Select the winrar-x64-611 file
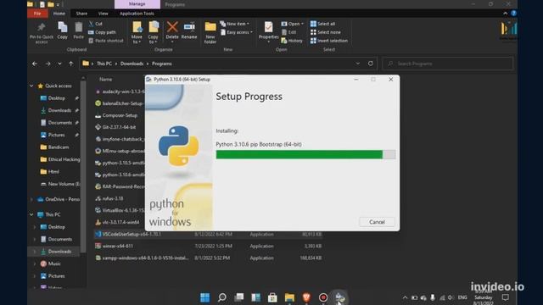 coord(208,246)
